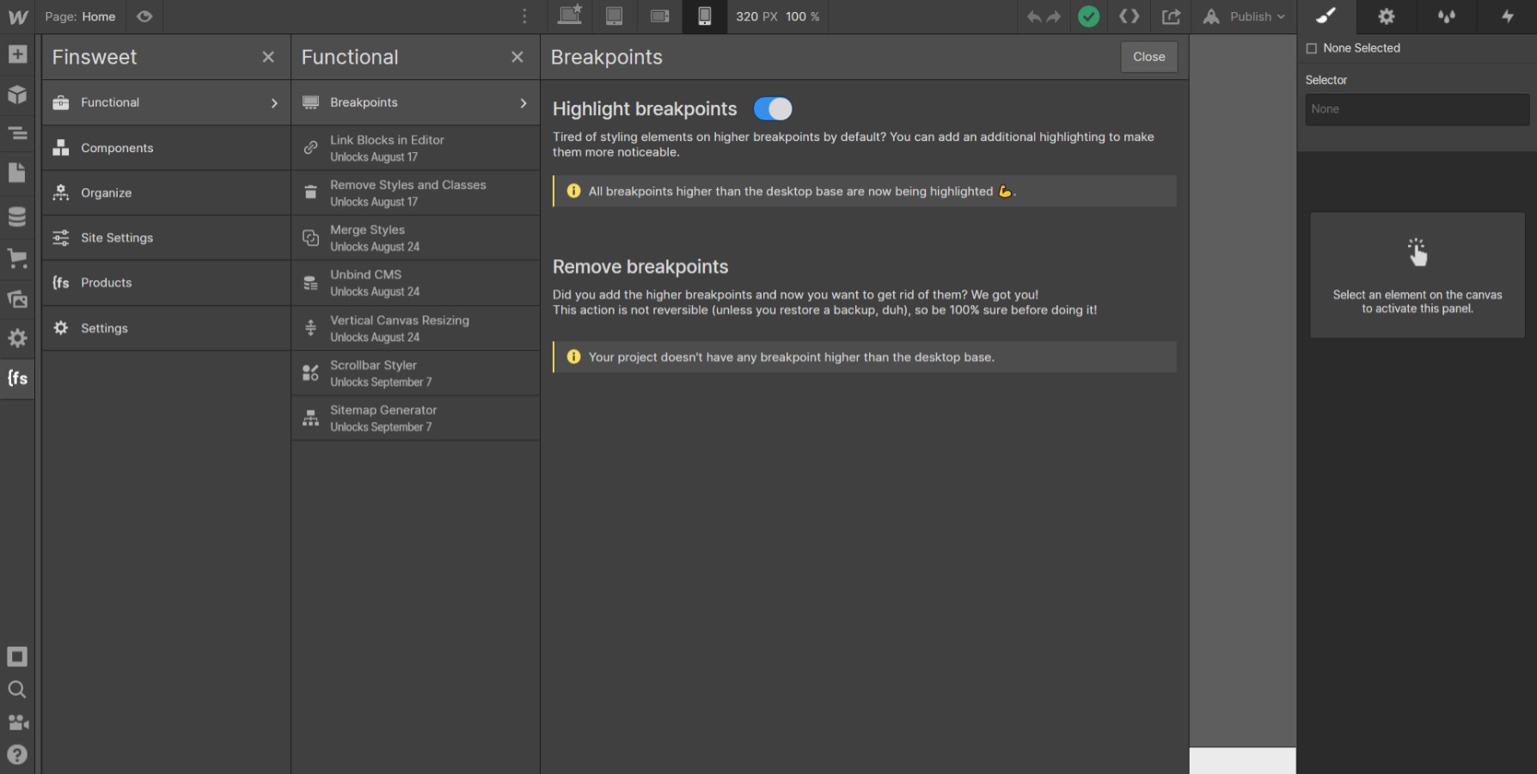Open video tutorials icon in sidebar
This screenshot has width=1537, height=774.
(17, 722)
